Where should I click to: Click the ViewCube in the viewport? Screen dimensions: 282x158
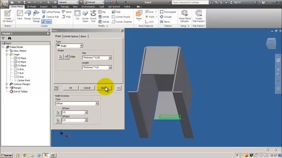pos(271,43)
